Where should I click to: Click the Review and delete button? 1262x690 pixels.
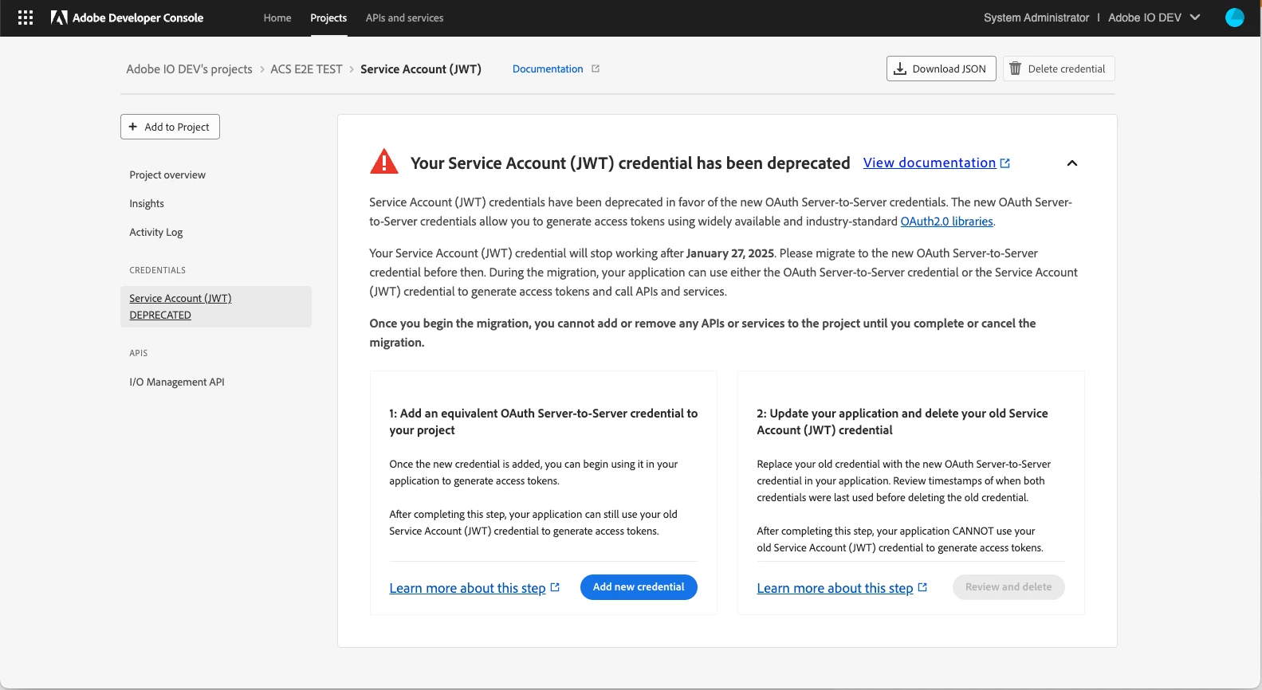pyautogui.click(x=1008, y=587)
